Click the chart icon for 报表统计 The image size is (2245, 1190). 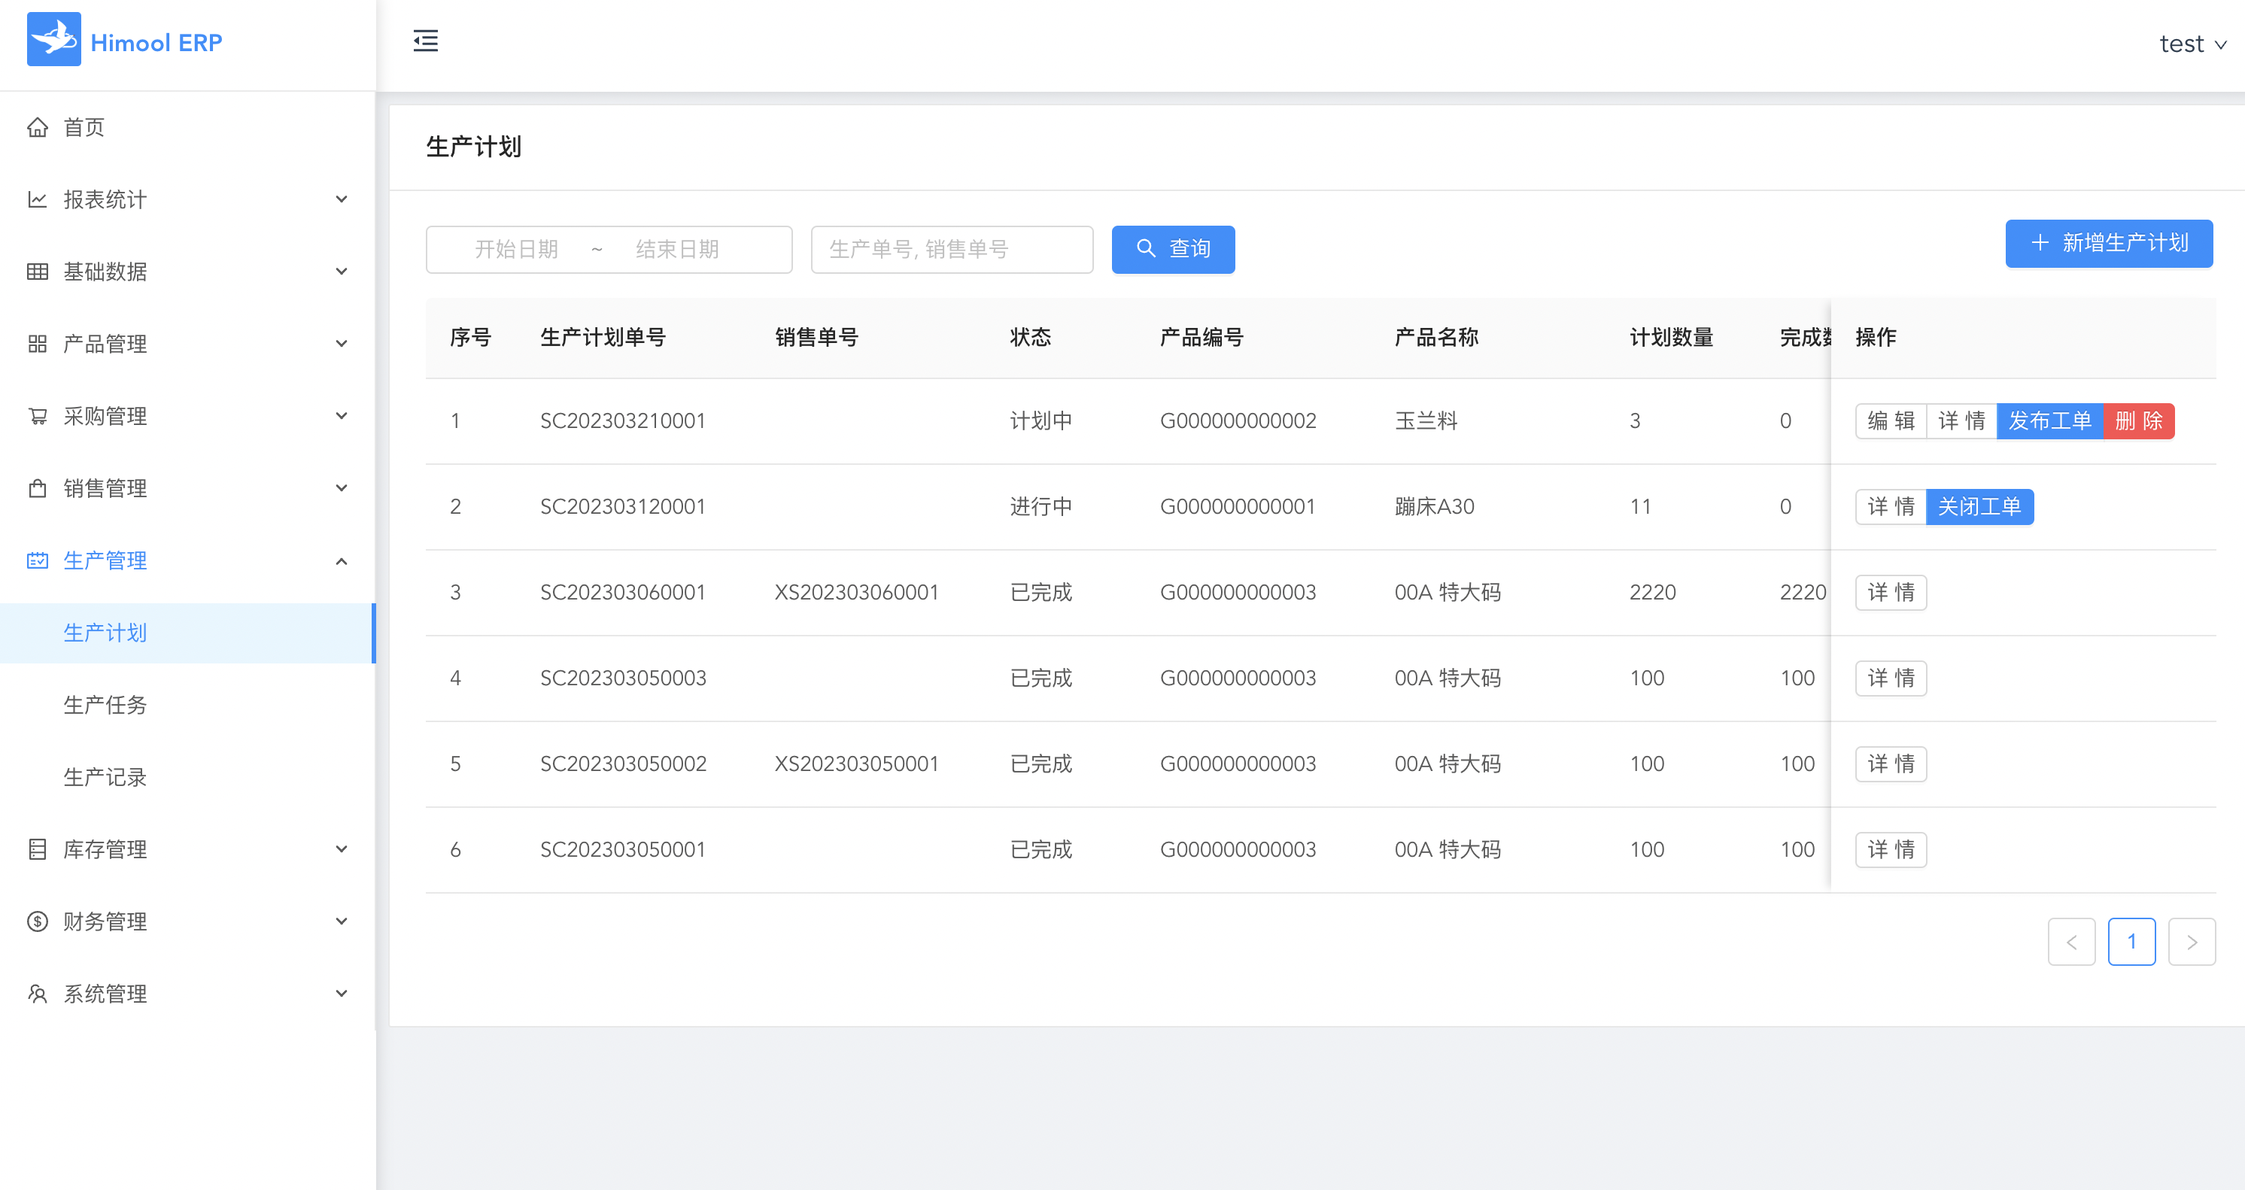click(x=38, y=199)
